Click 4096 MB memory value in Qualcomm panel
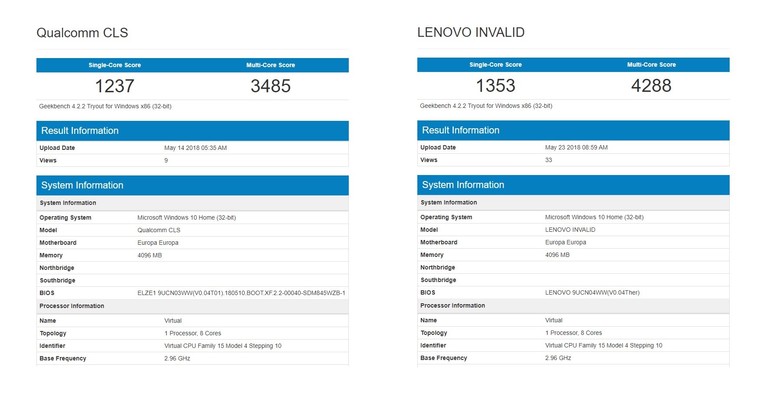Image resolution: width=757 pixels, height=399 pixels. (150, 255)
